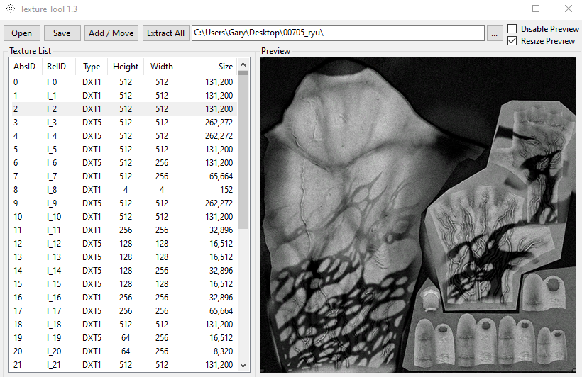This screenshot has width=582, height=377.
Task: Select texture row I_3
Action: pyautogui.click(x=124, y=123)
